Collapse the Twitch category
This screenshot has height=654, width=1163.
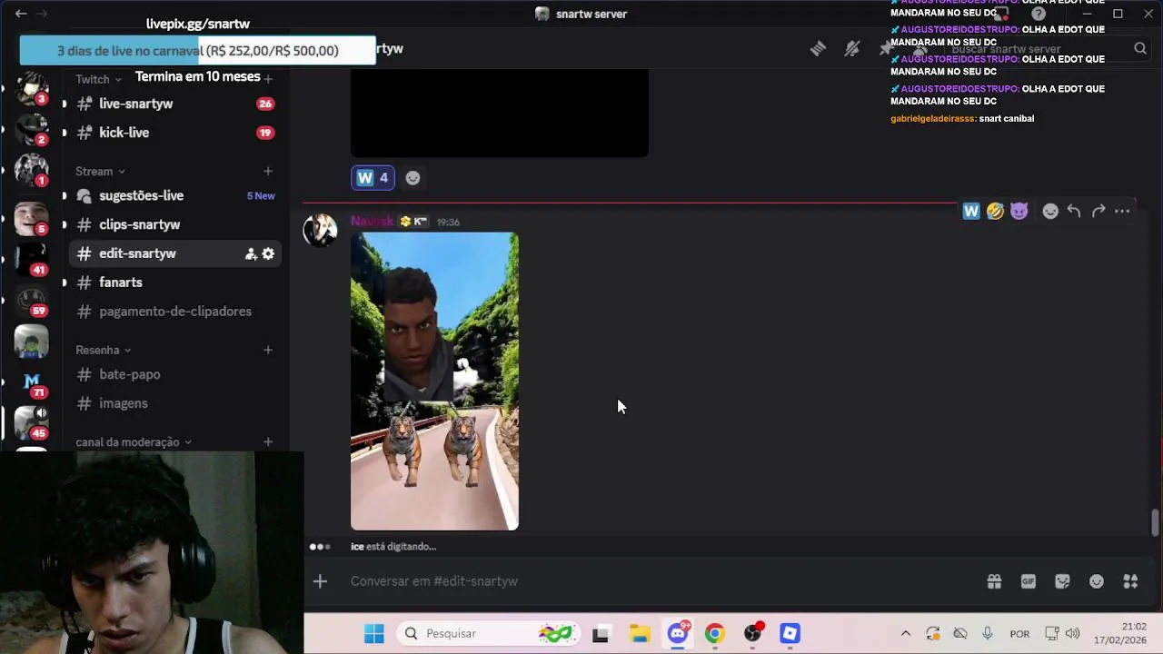(98, 79)
